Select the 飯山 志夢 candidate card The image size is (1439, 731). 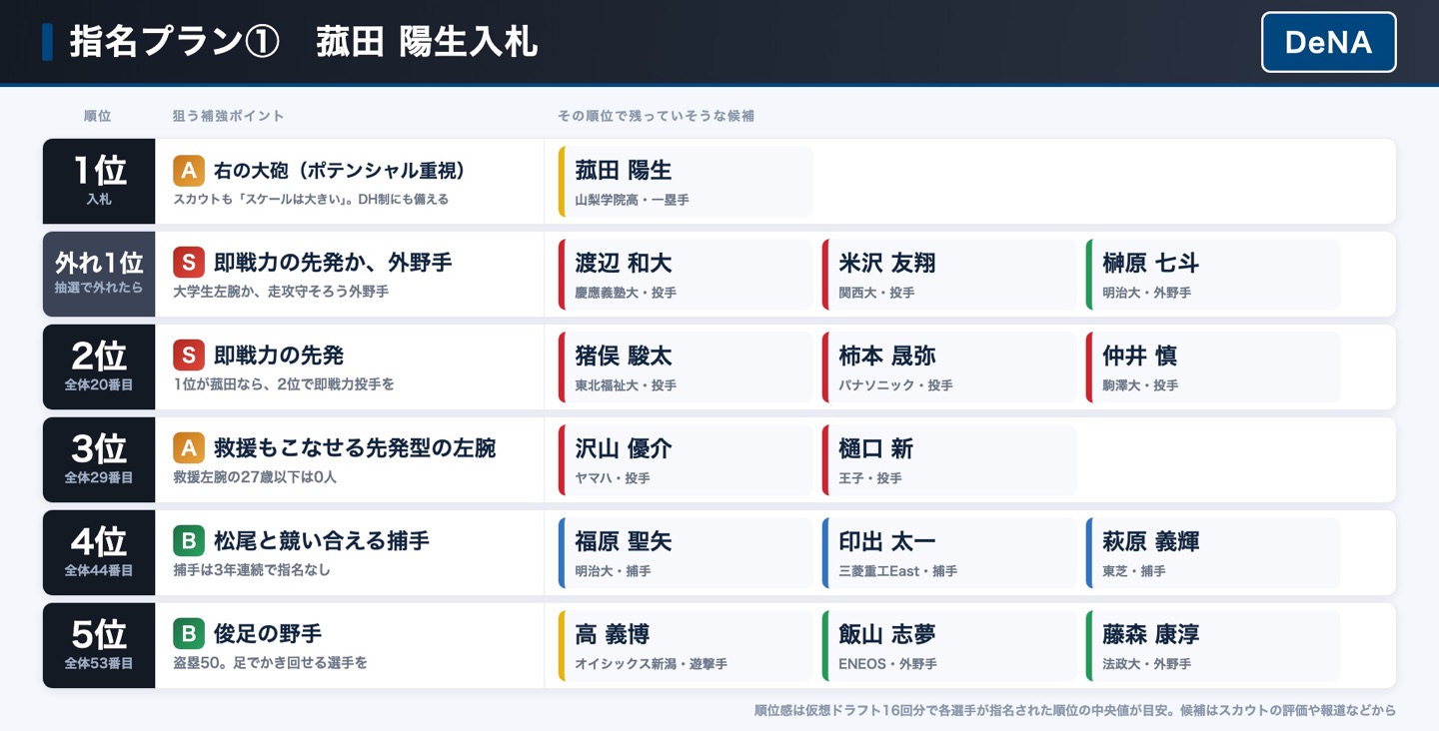[949, 646]
